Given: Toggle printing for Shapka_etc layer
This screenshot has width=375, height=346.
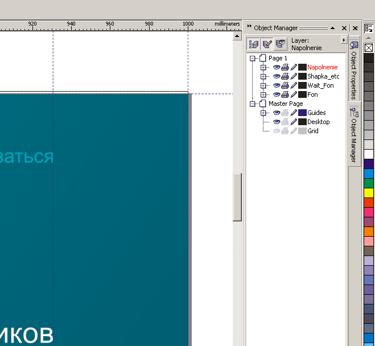Looking at the screenshot, I should [285, 76].
